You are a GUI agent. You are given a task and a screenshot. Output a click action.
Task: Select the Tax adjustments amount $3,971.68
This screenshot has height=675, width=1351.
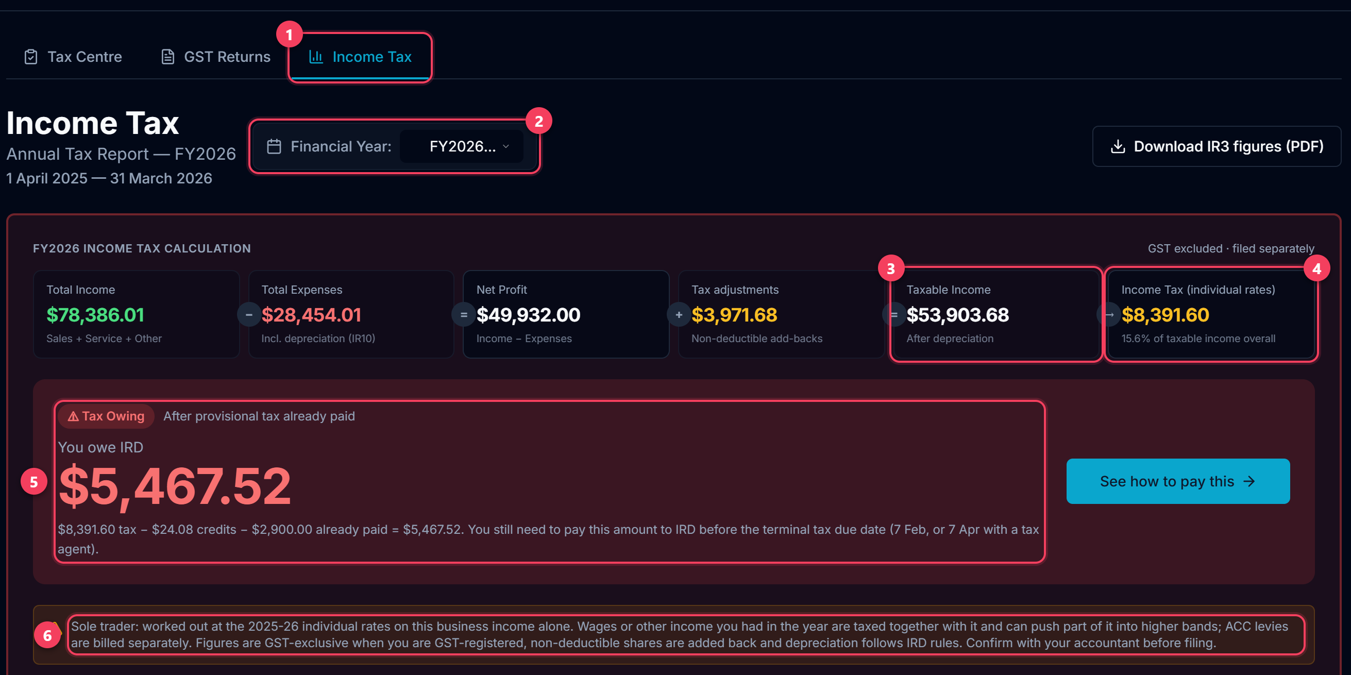click(x=734, y=315)
